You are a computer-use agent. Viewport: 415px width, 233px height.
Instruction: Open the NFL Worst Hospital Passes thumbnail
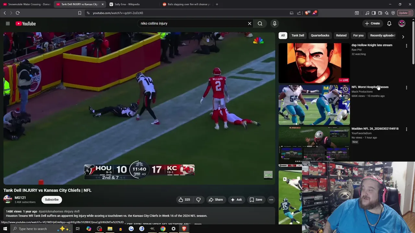[314, 105]
